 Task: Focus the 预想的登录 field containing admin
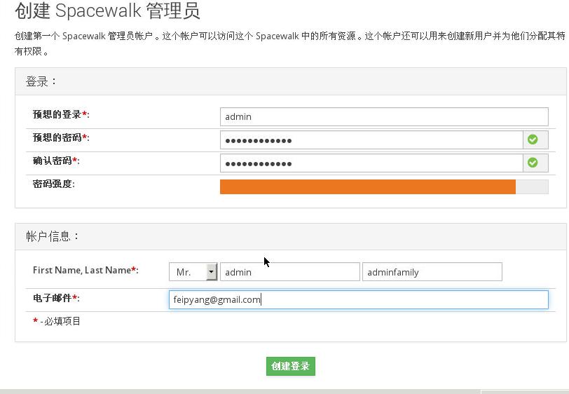coord(384,116)
